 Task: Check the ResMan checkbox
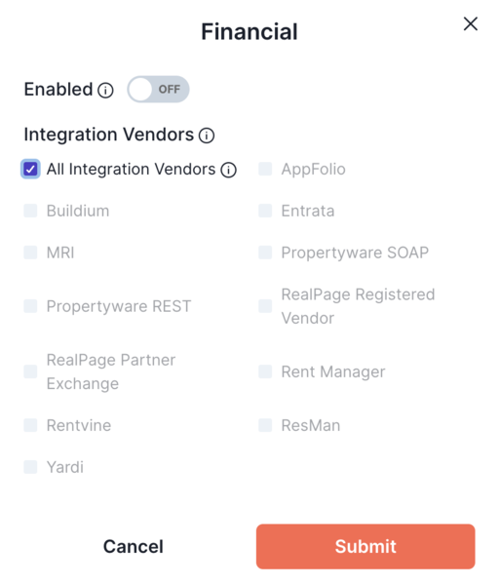coord(265,425)
